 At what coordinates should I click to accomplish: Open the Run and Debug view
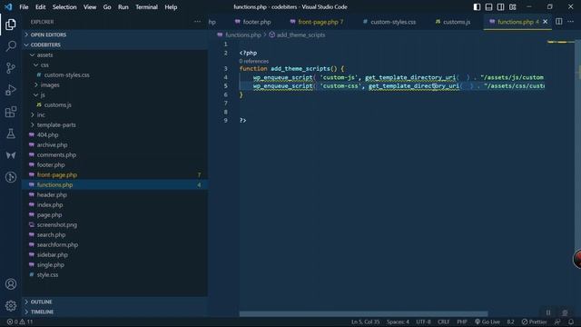click(11, 90)
